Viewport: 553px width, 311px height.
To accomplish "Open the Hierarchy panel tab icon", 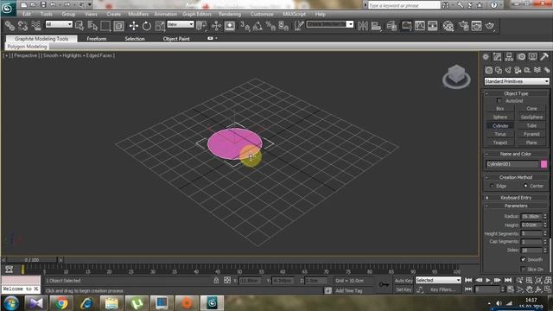I will click(509, 57).
